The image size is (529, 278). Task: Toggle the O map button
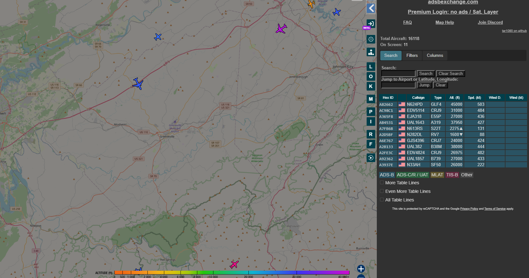[371, 77]
